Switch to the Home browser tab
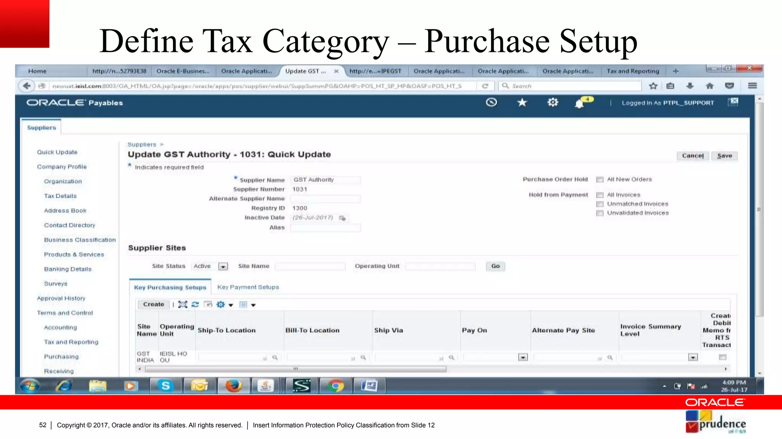782x439 pixels. point(37,71)
